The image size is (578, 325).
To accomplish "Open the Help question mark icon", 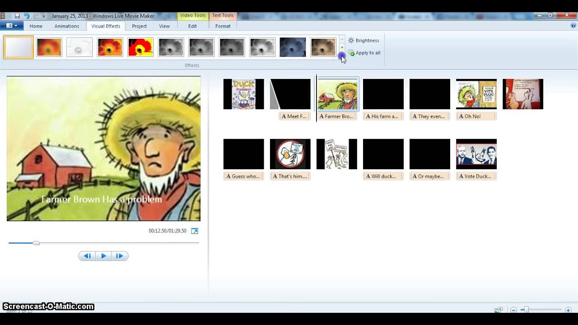I will click(x=573, y=26).
